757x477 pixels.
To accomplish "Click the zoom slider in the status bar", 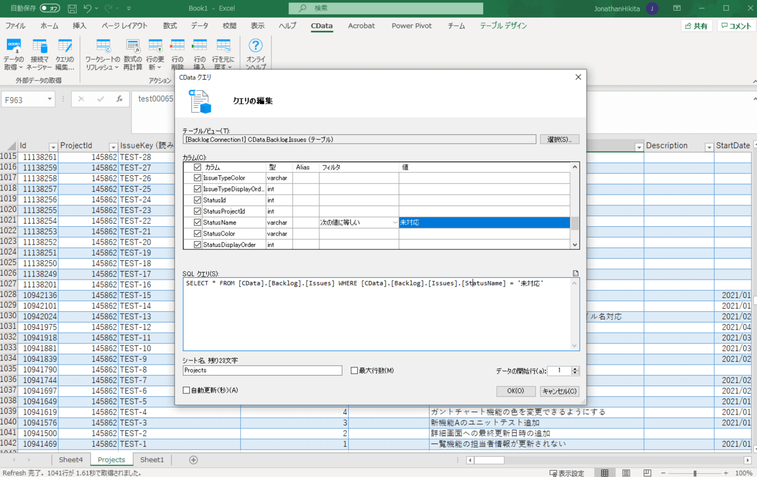I will pos(695,473).
